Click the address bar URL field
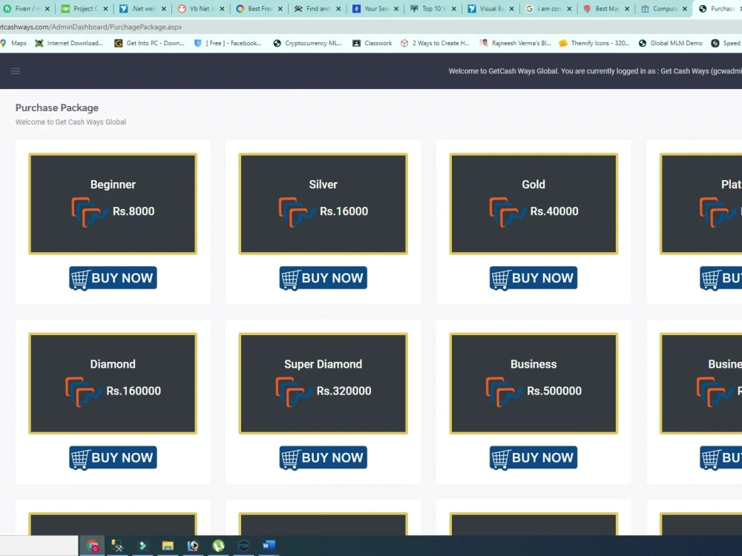This screenshot has height=556, width=742. click(x=371, y=27)
